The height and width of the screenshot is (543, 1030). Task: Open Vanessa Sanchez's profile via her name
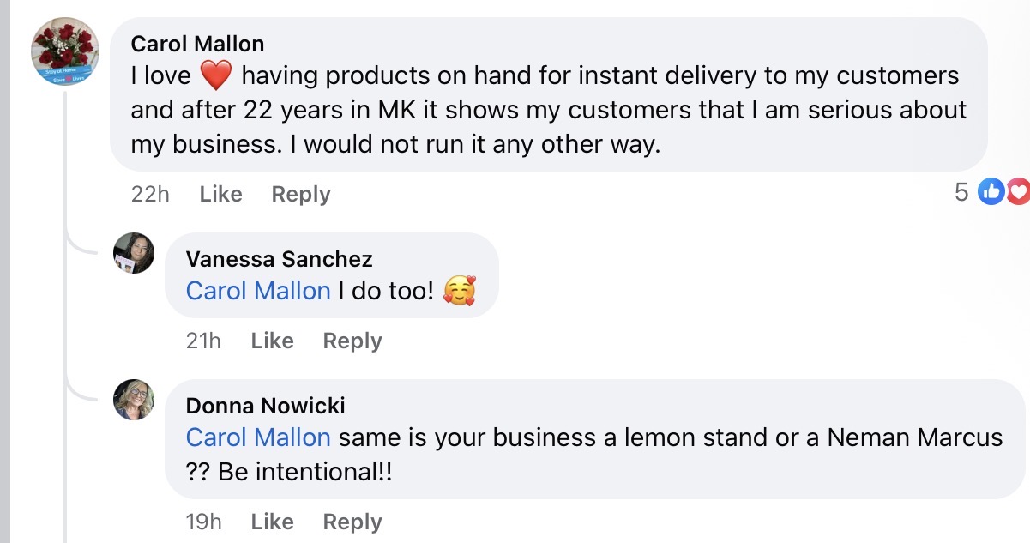point(279,258)
